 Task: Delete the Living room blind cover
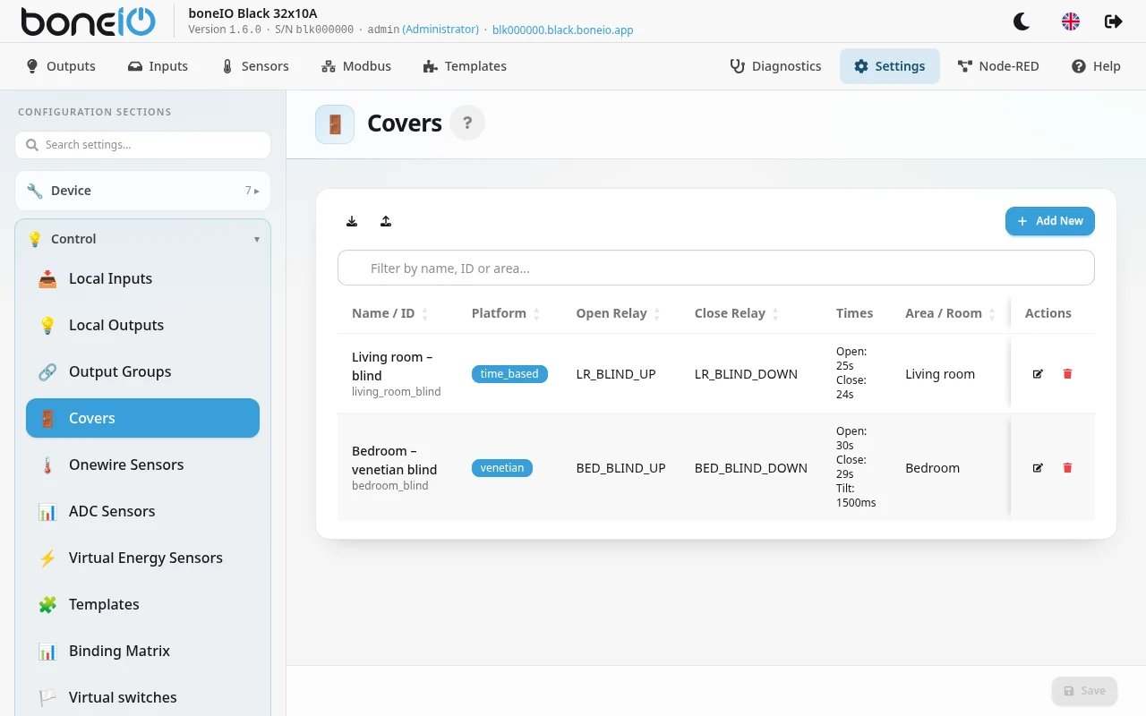point(1067,374)
